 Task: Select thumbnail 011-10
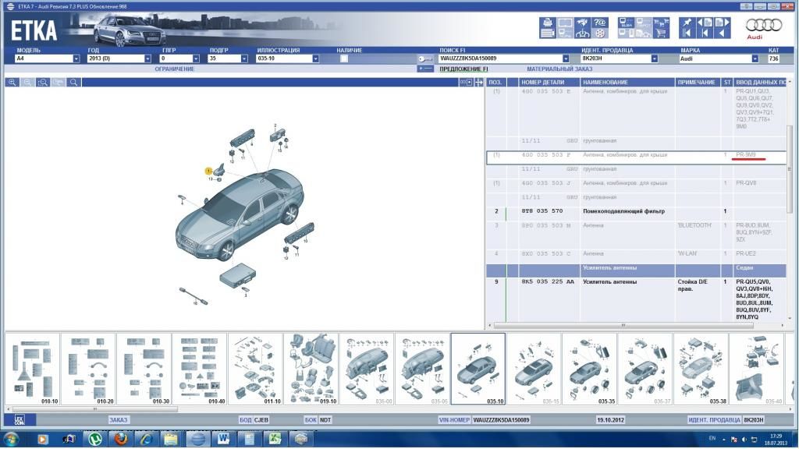pyautogui.click(x=255, y=369)
